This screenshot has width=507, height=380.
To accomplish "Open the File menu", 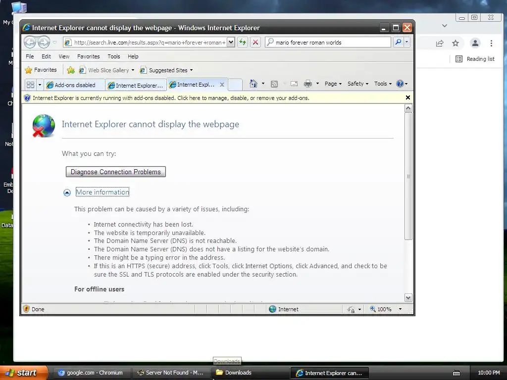I will pos(30,56).
